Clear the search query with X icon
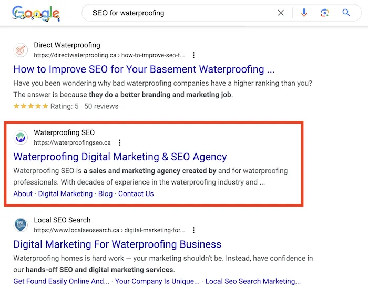This screenshot has width=368, height=297. click(281, 13)
